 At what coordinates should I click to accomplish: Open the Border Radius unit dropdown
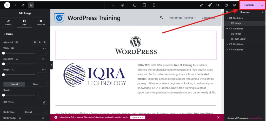tap(44, 118)
